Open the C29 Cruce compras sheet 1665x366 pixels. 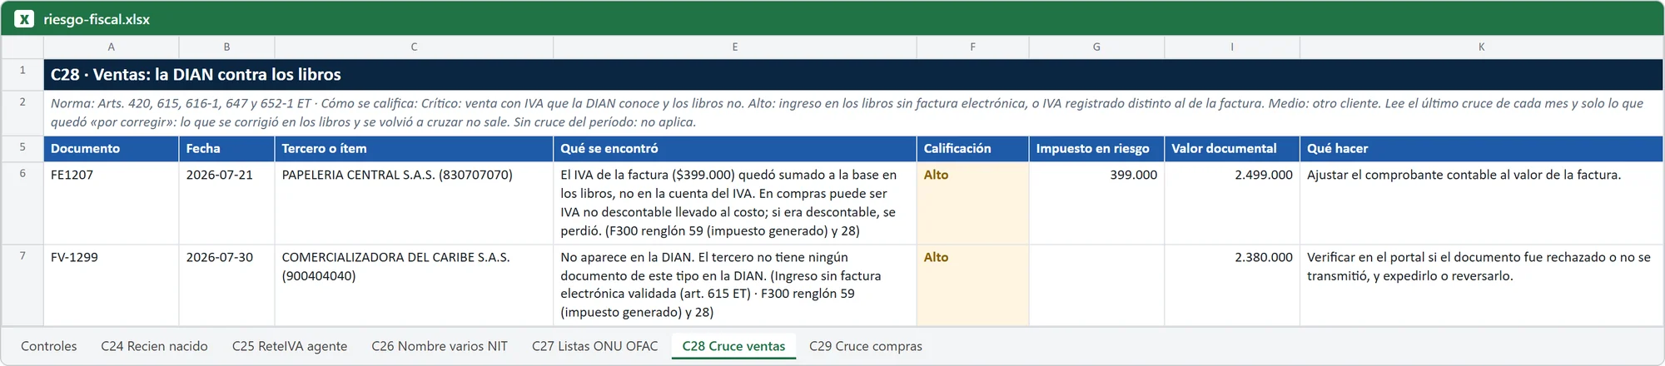click(x=866, y=346)
